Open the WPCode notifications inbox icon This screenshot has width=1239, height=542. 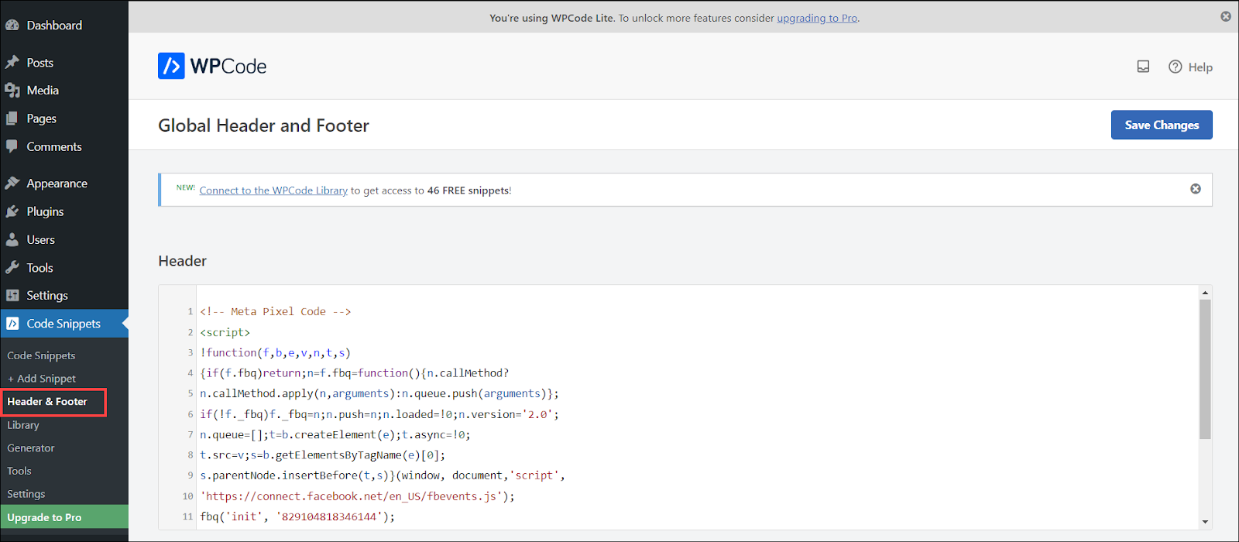tap(1143, 67)
